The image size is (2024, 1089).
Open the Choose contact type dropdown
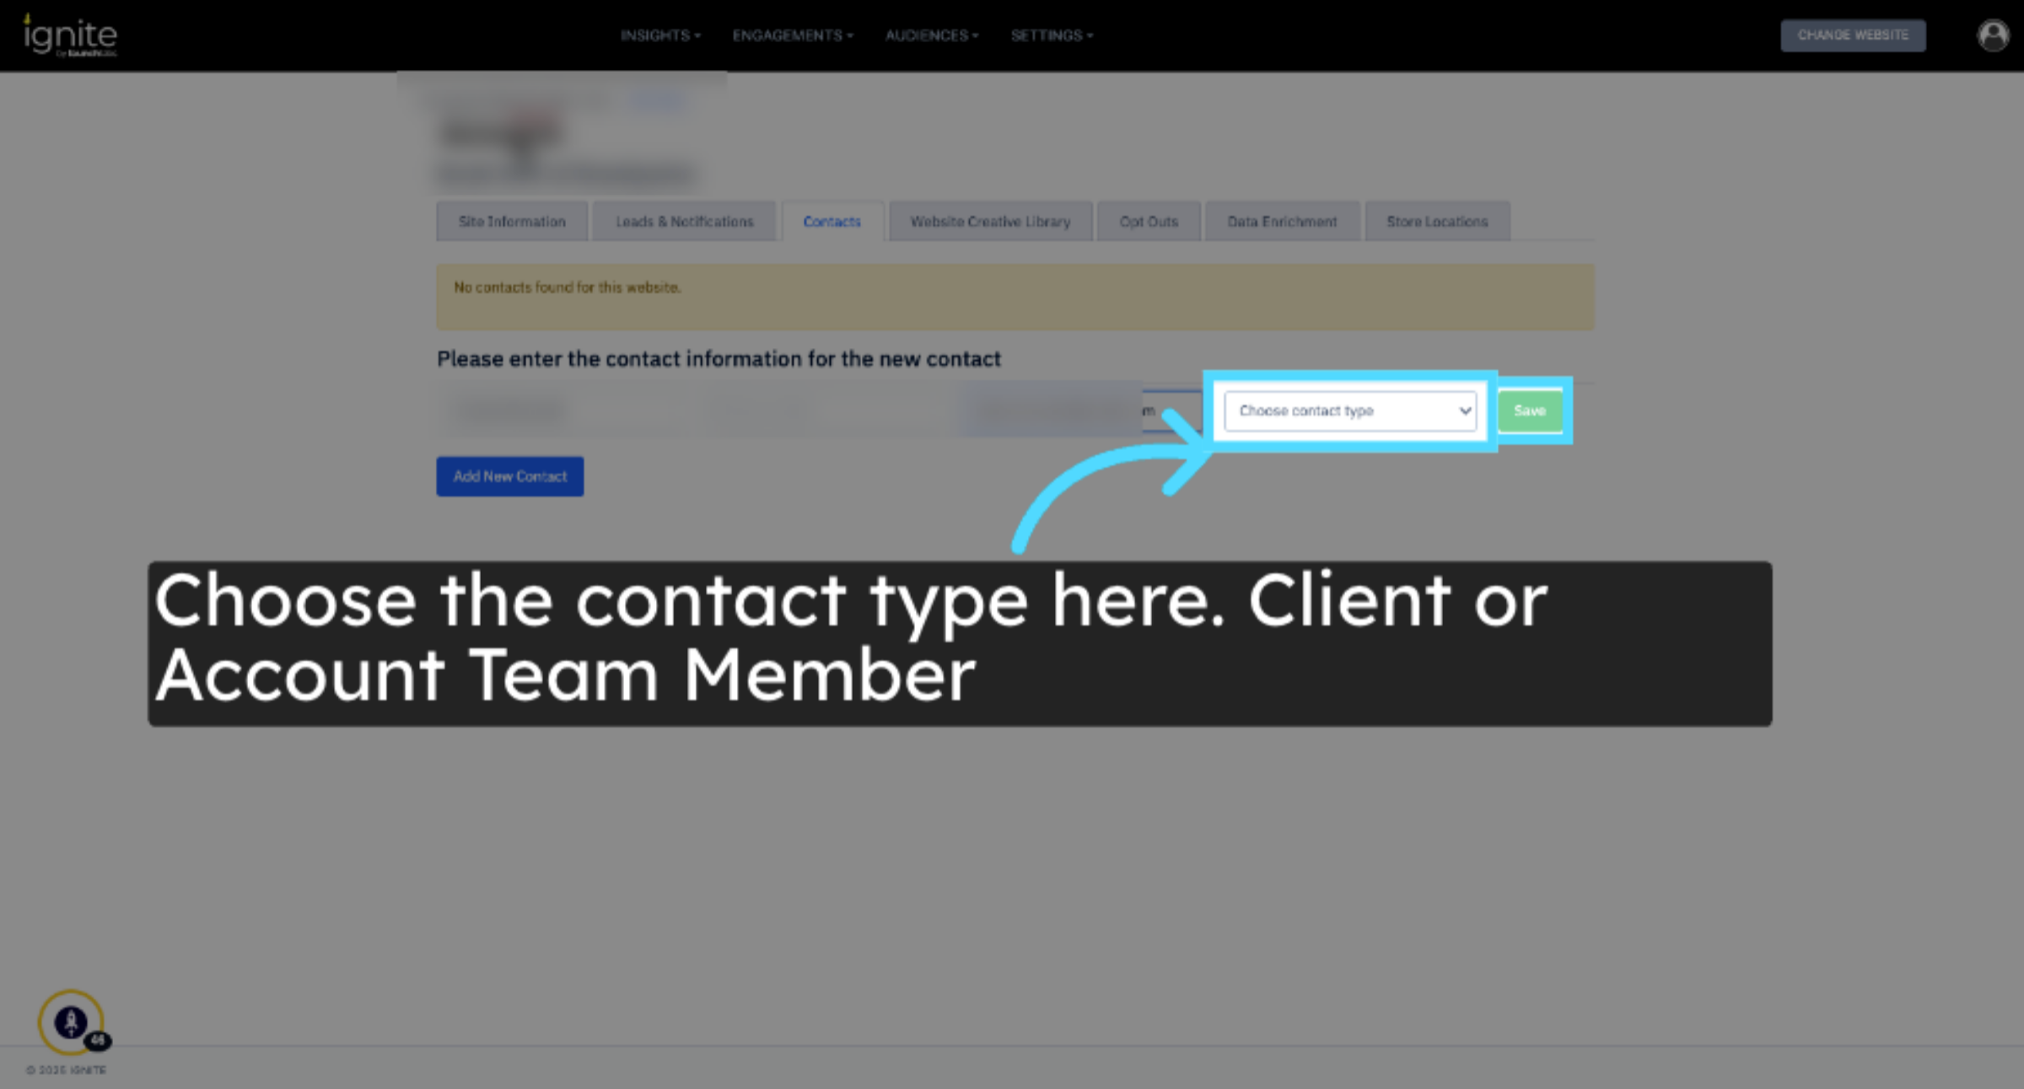click(1350, 411)
